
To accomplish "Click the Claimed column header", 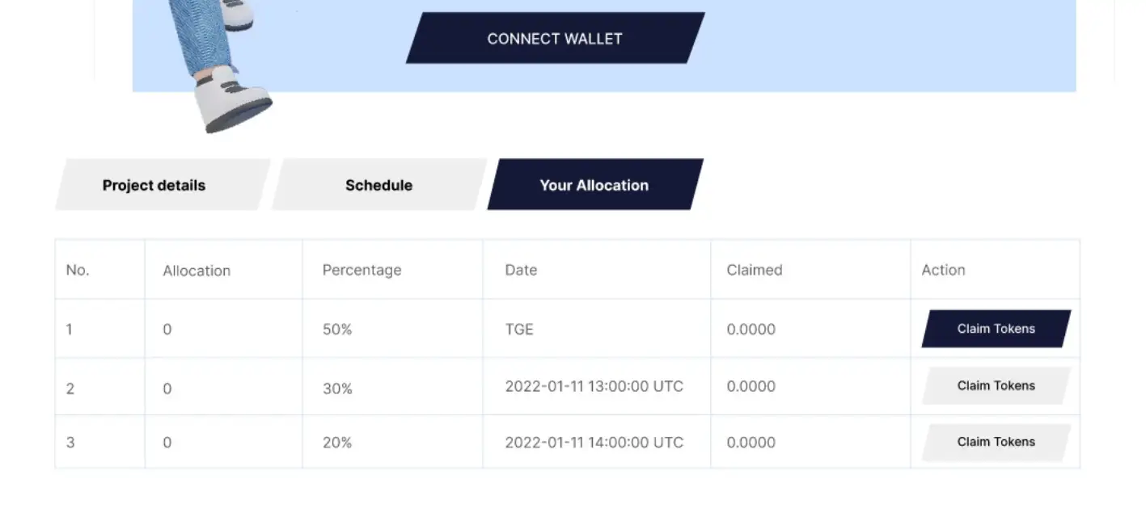I will [x=754, y=270].
